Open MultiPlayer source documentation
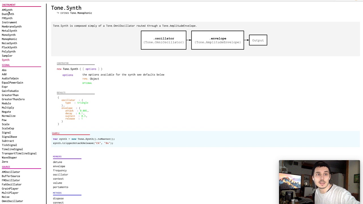 pyautogui.click(x=10, y=193)
